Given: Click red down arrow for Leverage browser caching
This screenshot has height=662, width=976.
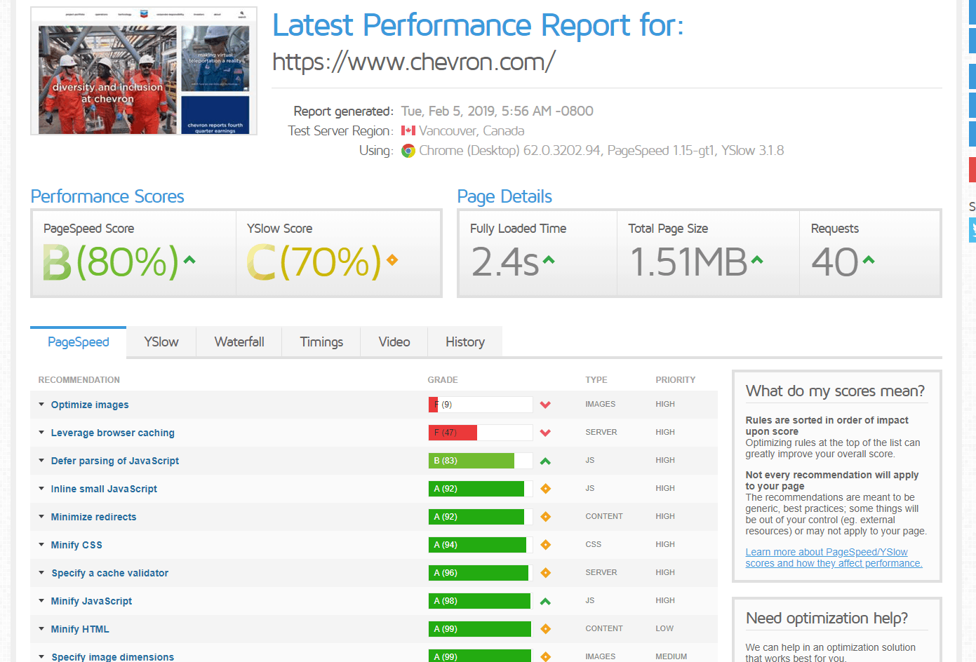Looking at the screenshot, I should tap(545, 433).
